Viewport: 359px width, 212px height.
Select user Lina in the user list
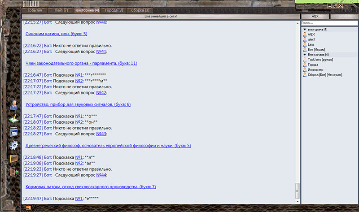coord(310,44)
